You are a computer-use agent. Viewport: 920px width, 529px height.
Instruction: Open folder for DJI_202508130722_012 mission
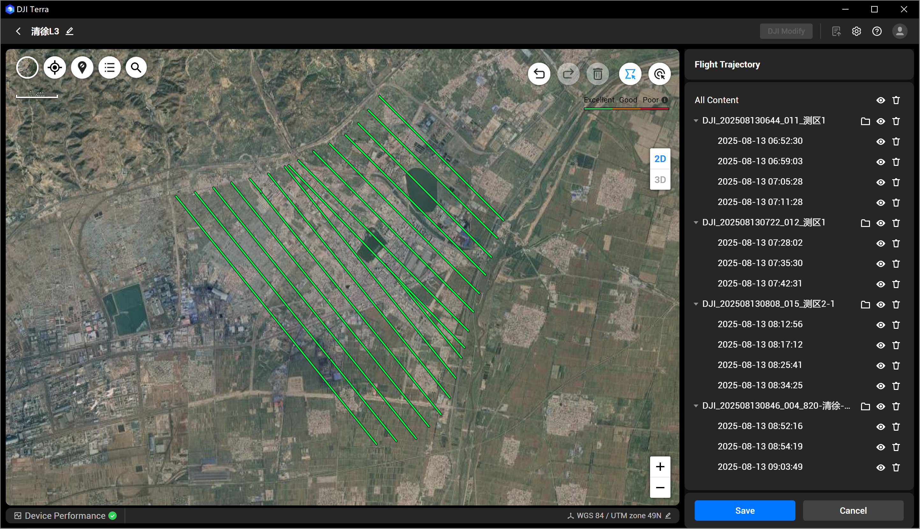[865, 223]
